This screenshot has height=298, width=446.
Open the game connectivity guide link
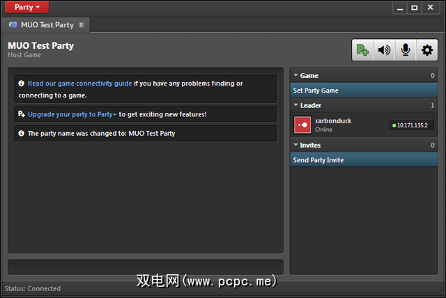(x=80, y=84)
